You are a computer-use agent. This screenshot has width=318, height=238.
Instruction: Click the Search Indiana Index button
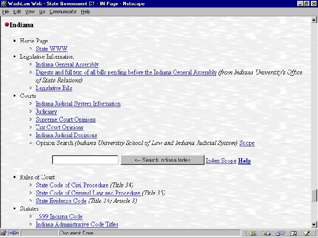point(163,160)
